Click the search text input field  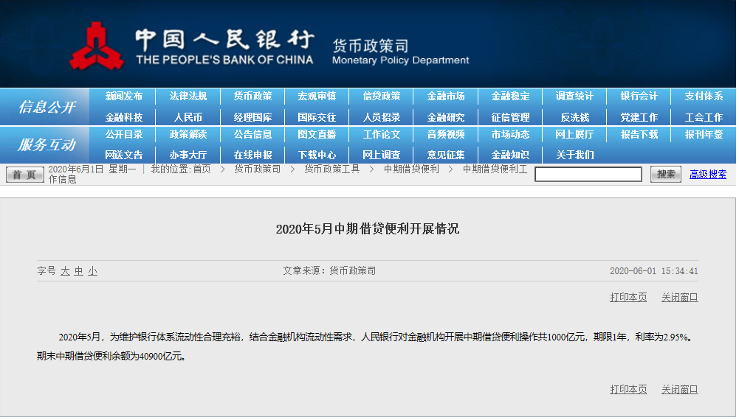588,175
